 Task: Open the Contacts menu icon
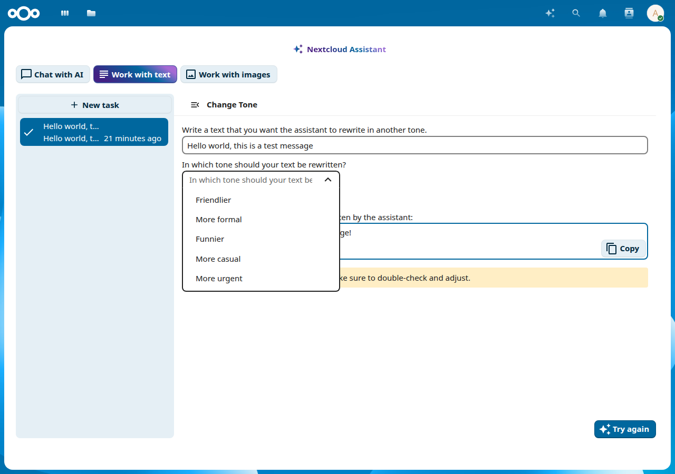click(x=629, y=13)
